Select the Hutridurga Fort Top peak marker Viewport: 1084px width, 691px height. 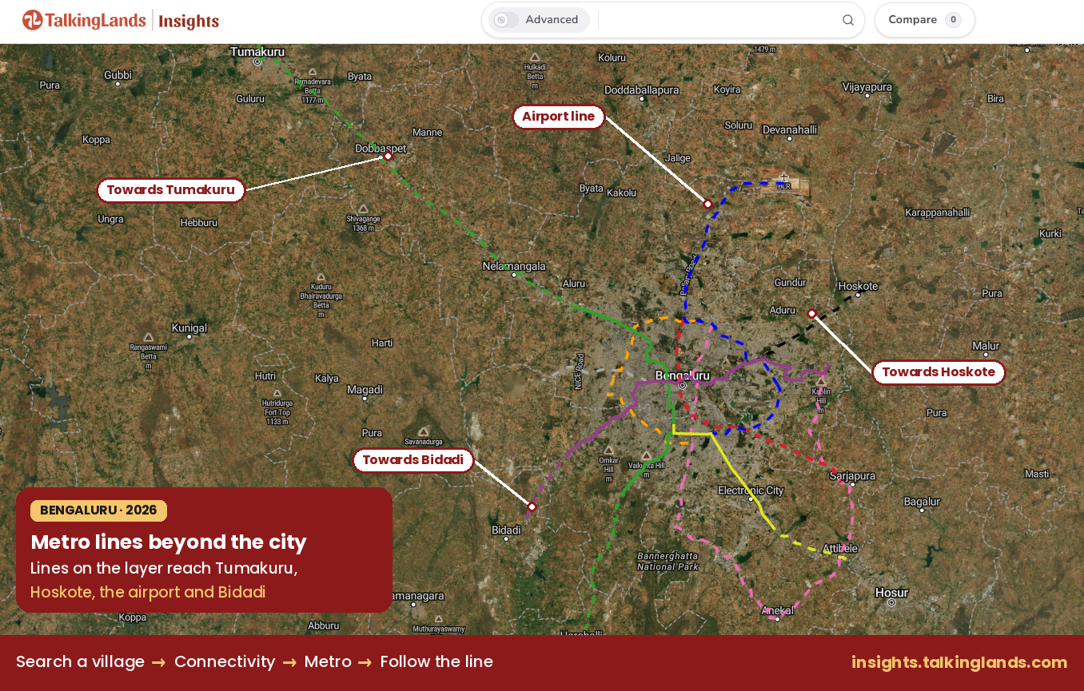pos(278,395)
